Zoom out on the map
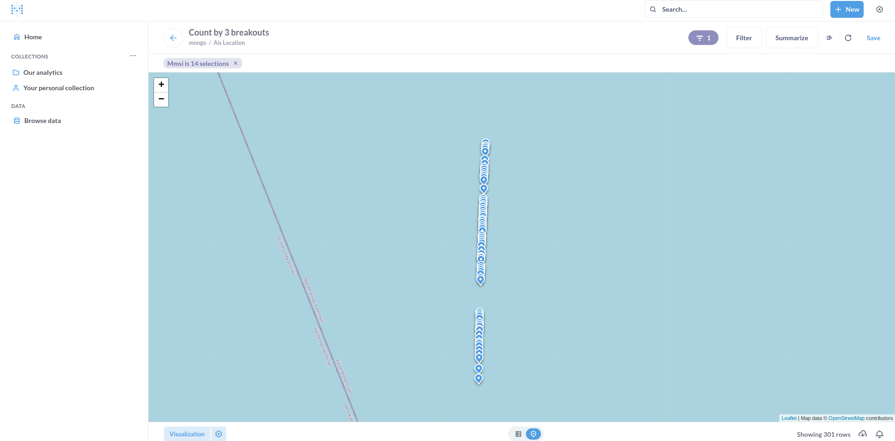The height and width of the screenshot is (441, 895). (x=161, y=99)
